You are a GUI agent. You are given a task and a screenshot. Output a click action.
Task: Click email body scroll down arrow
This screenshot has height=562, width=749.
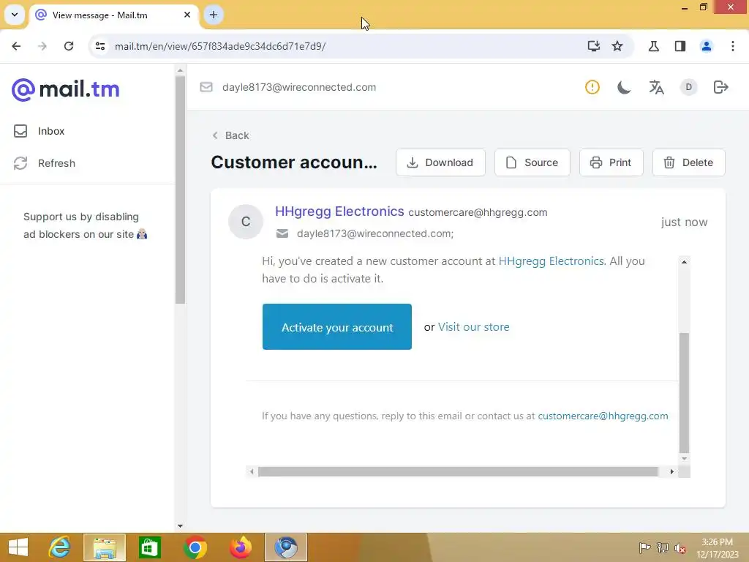(684, 459)
